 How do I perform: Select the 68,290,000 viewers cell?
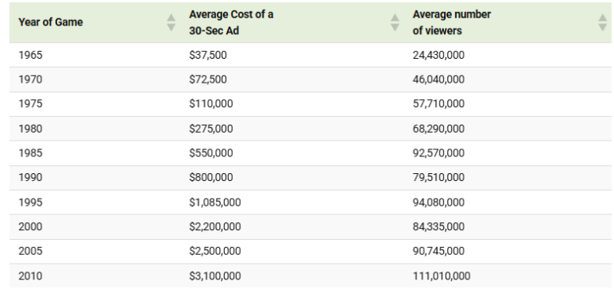coord(438,129)
